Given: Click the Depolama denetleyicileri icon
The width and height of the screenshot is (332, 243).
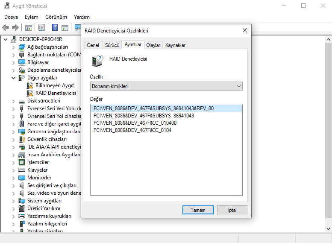Looking at the screenshot, I should click(22, 70).
